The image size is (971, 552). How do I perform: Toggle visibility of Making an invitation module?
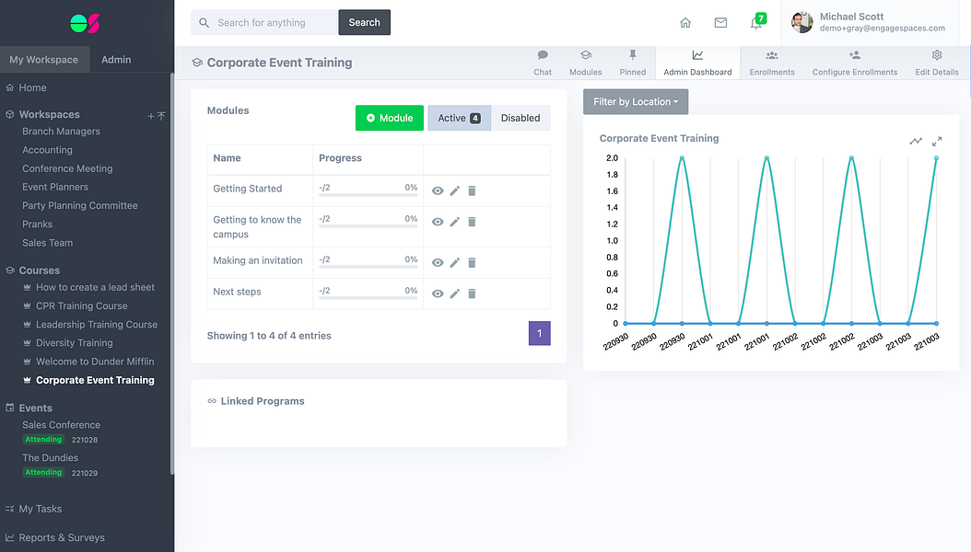pos(438,263)
